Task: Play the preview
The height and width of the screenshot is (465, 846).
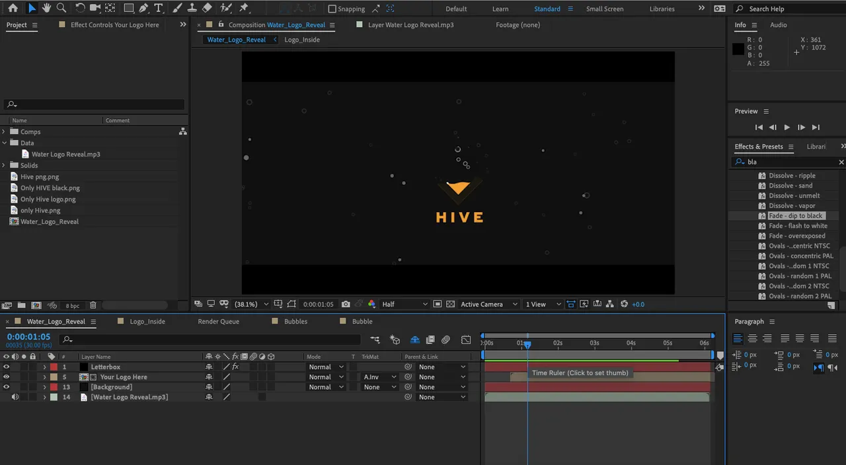Action: point(787,127)
